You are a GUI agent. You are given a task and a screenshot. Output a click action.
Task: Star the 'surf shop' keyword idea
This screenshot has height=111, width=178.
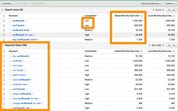tap(10, 66)
